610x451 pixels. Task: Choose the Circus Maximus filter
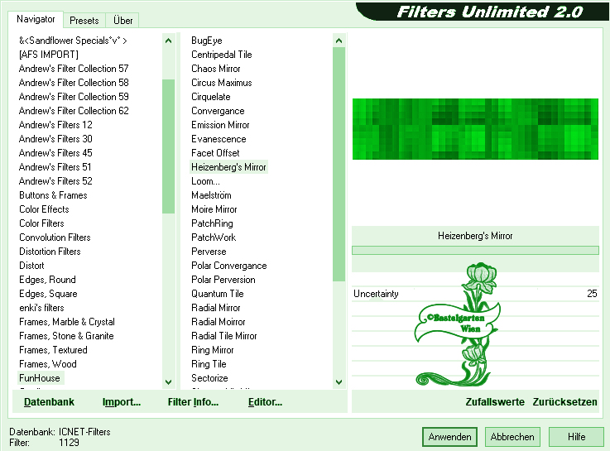click(x=221, y=83)
